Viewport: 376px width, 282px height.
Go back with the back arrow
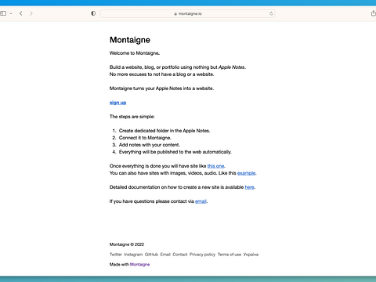tap(21, 13)
